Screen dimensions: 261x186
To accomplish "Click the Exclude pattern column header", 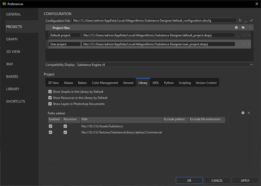I will point(176,120).
